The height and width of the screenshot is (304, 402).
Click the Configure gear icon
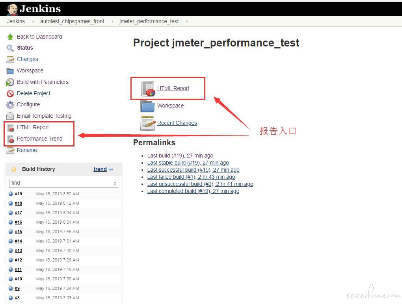(x=10, y=105)
